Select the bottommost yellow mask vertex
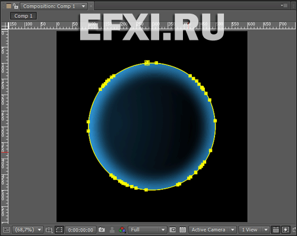 (x=146, y=190)
